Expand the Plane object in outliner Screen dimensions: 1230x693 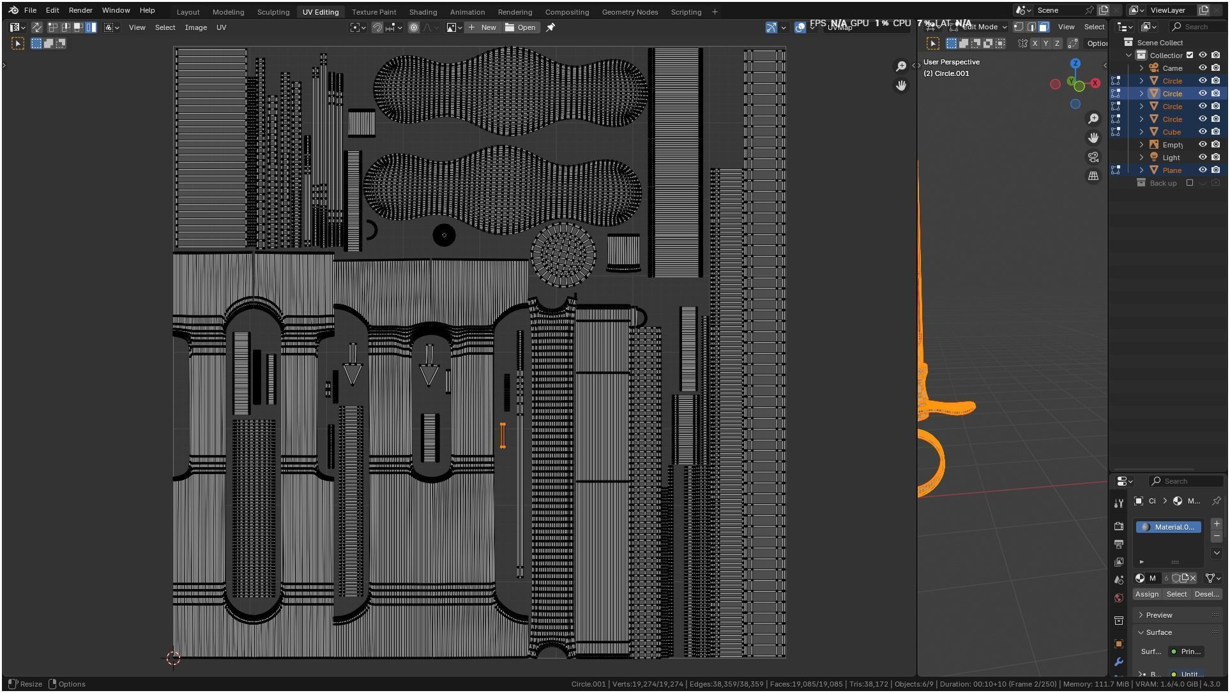coord(1141,170)
